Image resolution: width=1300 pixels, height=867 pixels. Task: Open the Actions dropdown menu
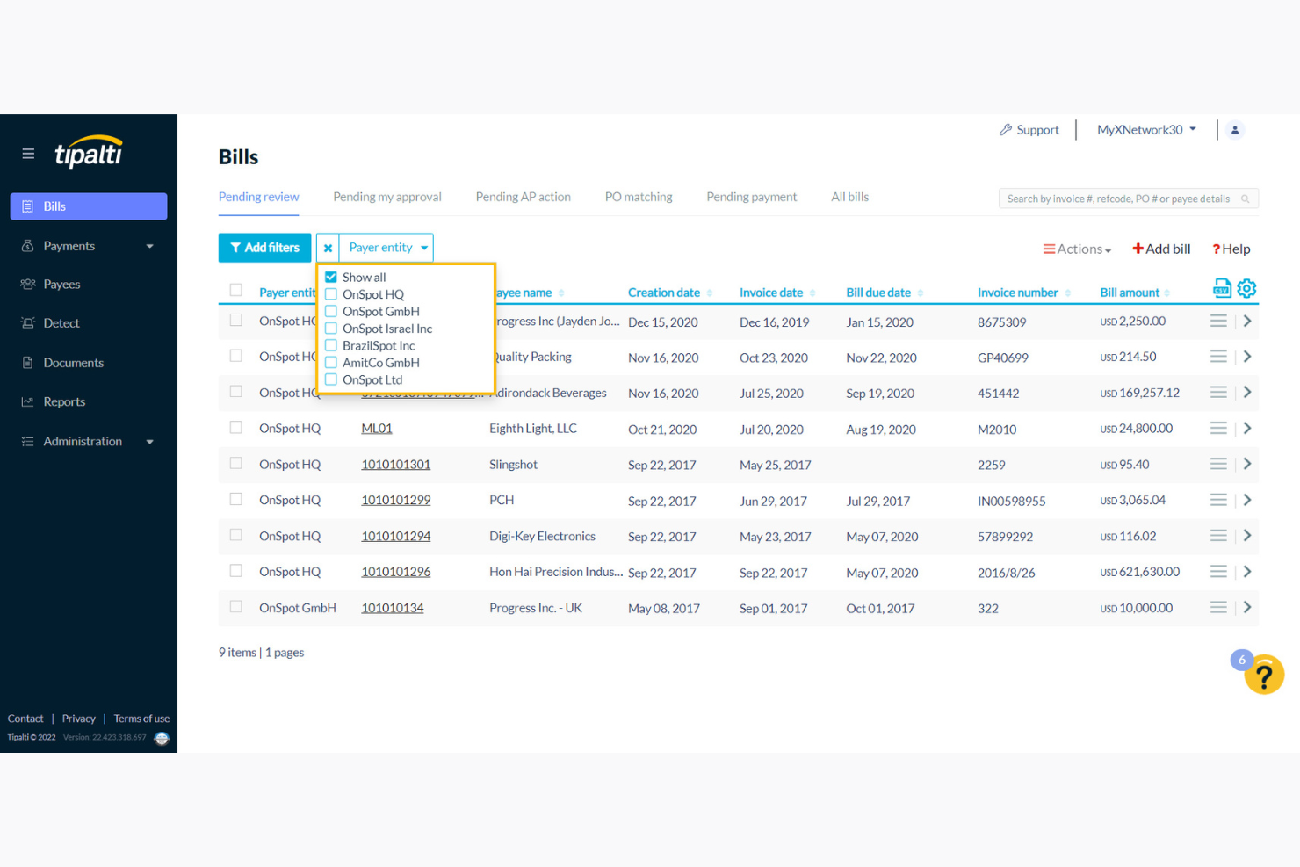[1077, 249]
